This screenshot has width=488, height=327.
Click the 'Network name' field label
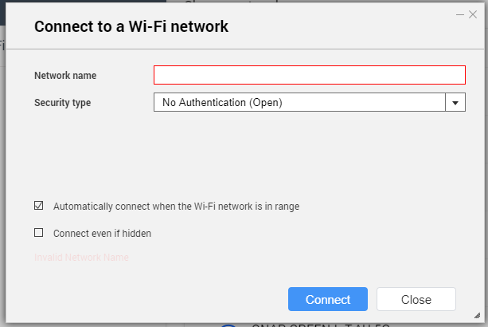point(65,76)
